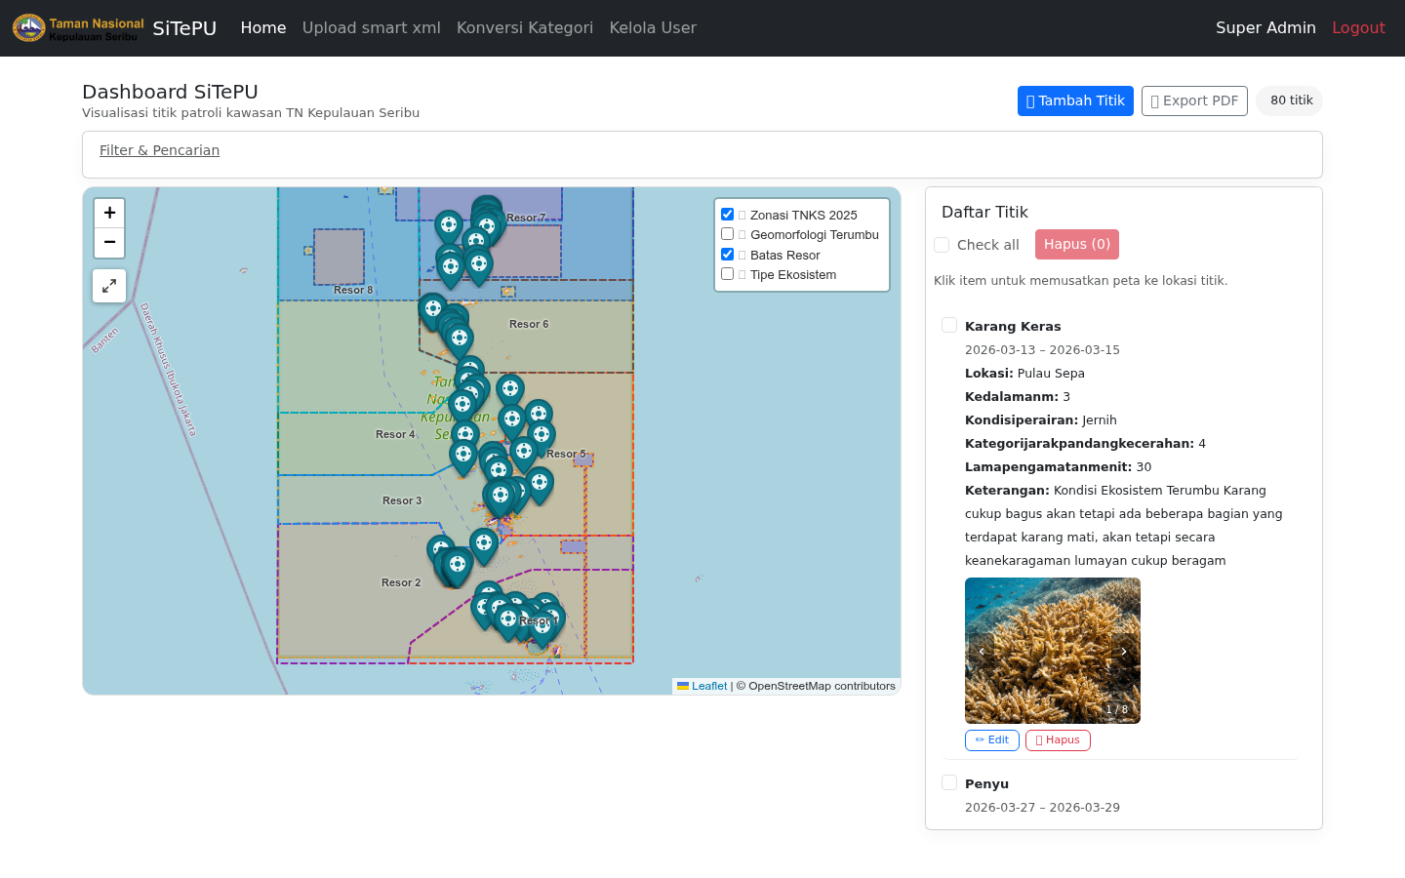Enable the Tipe Ekosistem layer

coord(727,274)
